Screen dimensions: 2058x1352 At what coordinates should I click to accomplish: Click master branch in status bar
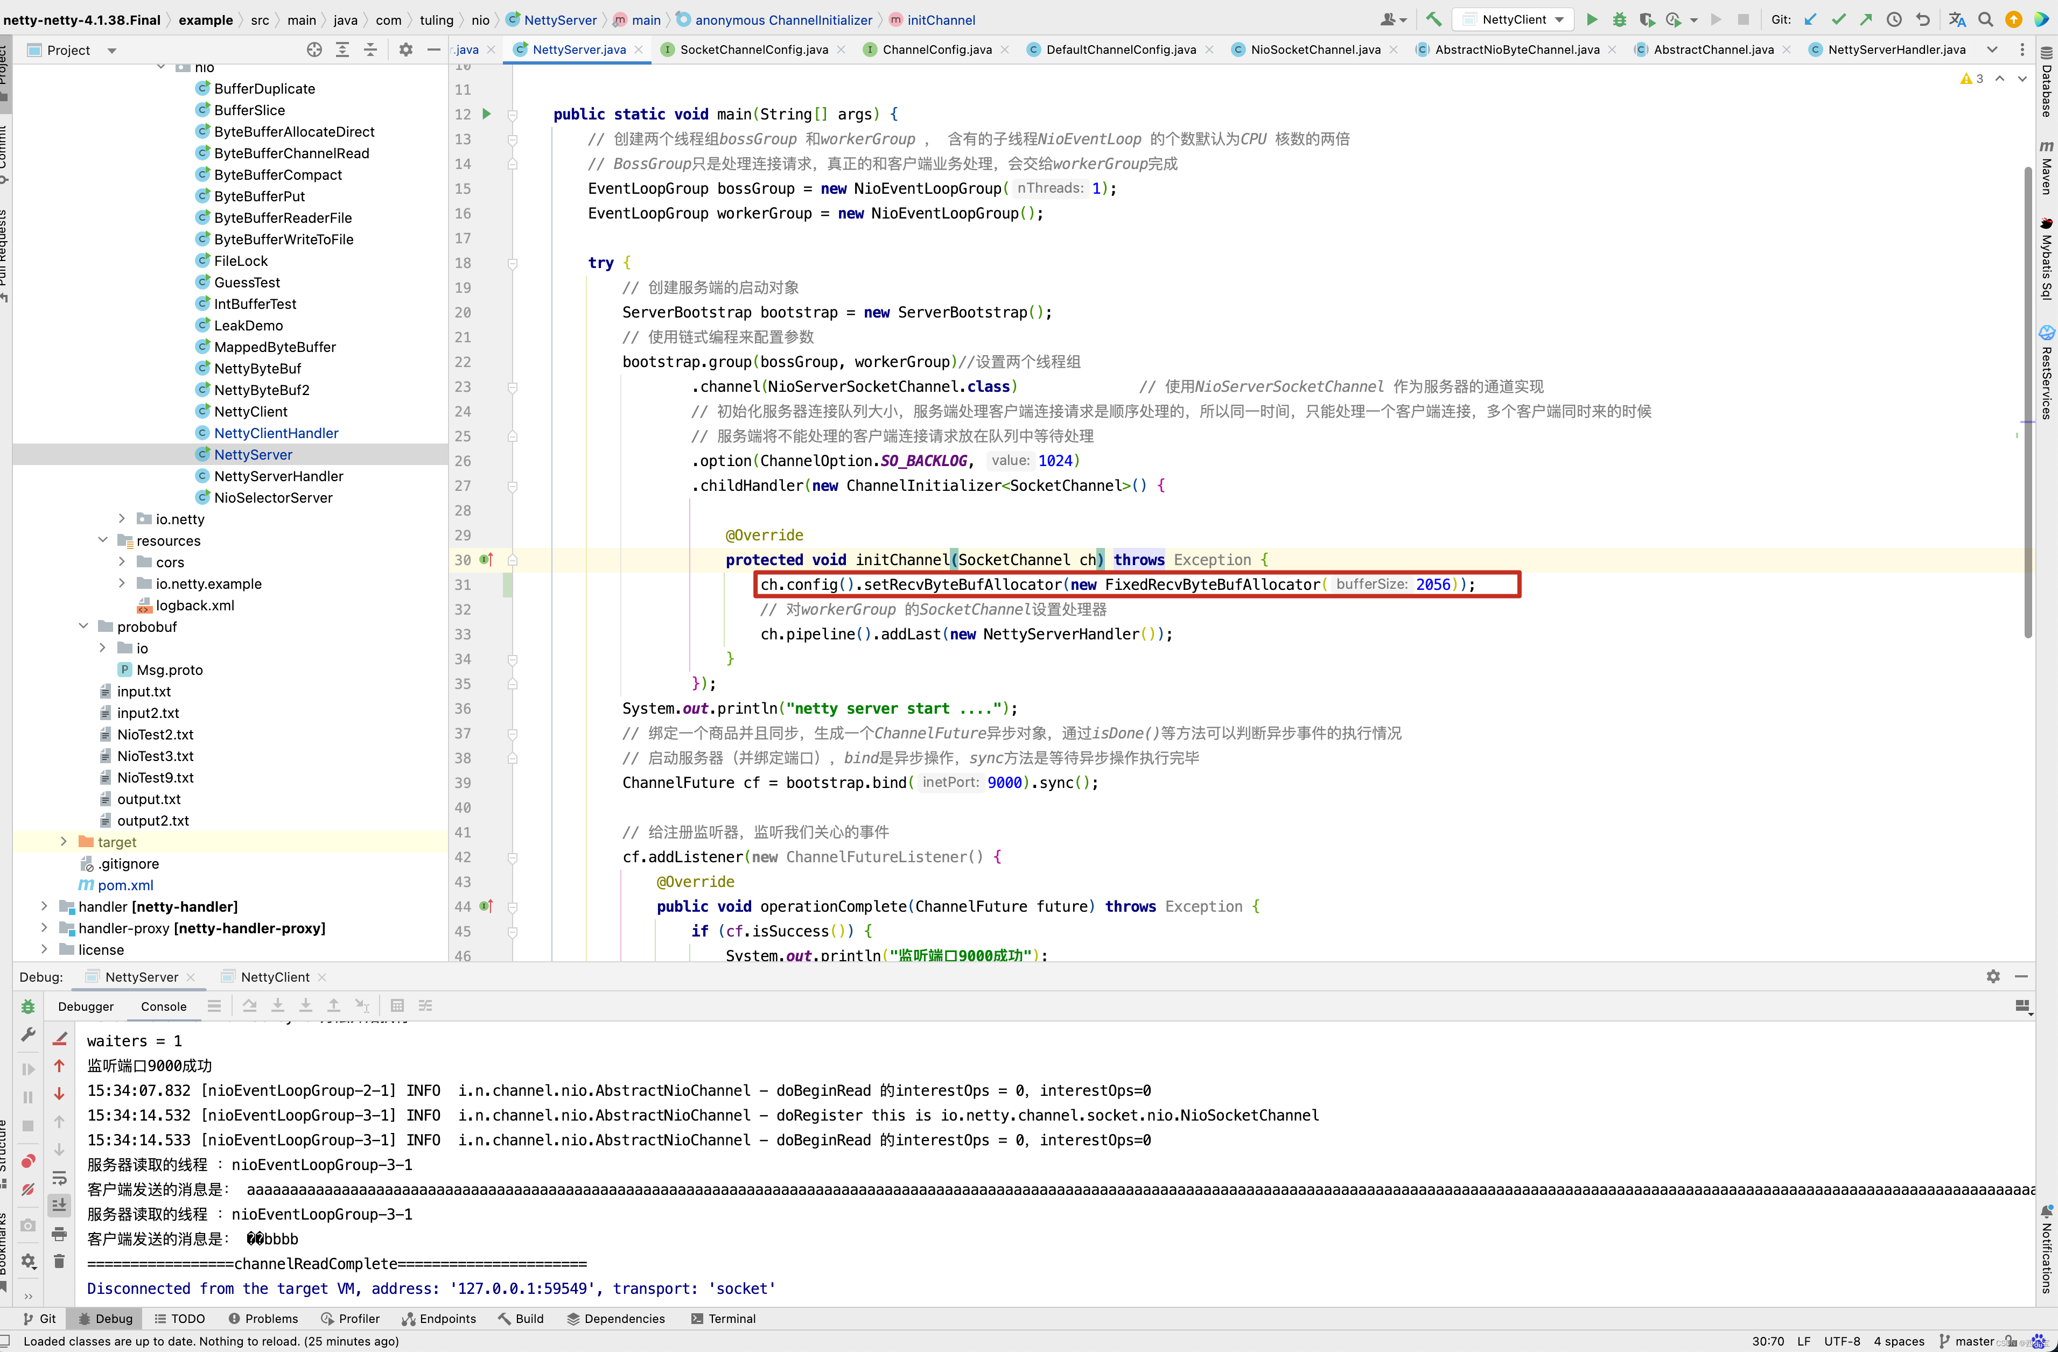[x=1967, y=1341]
